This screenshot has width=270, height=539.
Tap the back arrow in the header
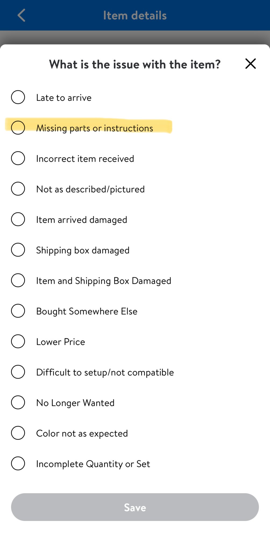point(22,15)
